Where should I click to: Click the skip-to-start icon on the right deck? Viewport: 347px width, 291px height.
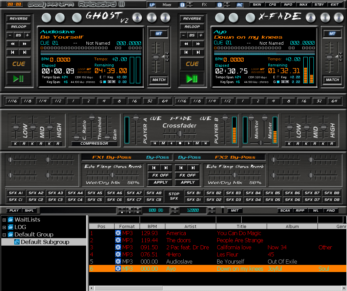[x=186, y=52]
